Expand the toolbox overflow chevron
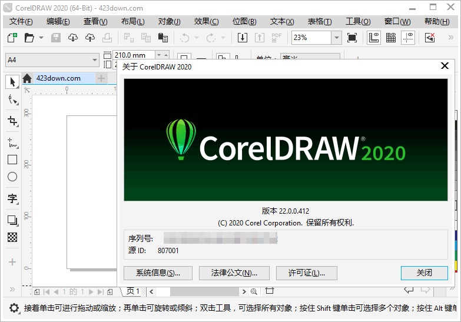 (12, 289)
